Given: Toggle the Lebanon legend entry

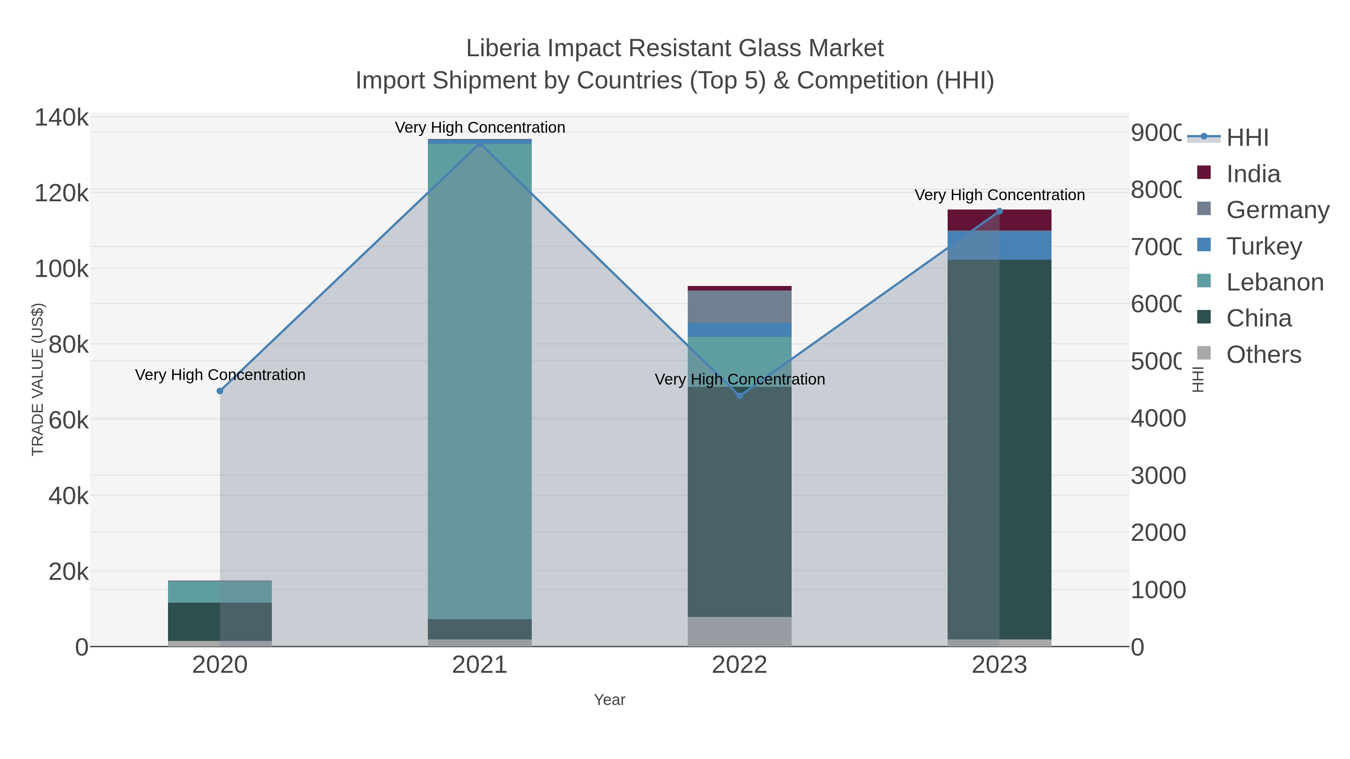Looking at the screenshot, I should 1260,282.
